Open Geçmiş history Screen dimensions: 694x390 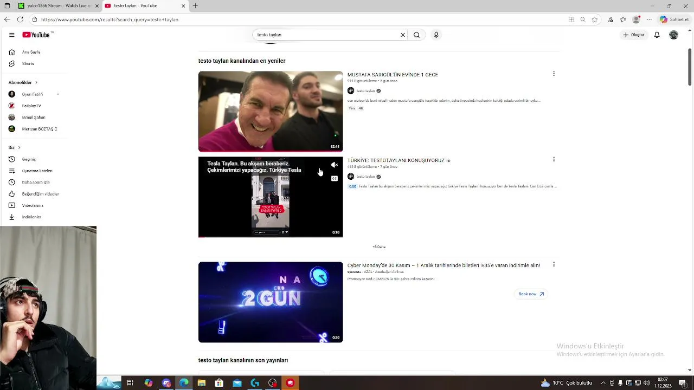[x=29, y=159]
